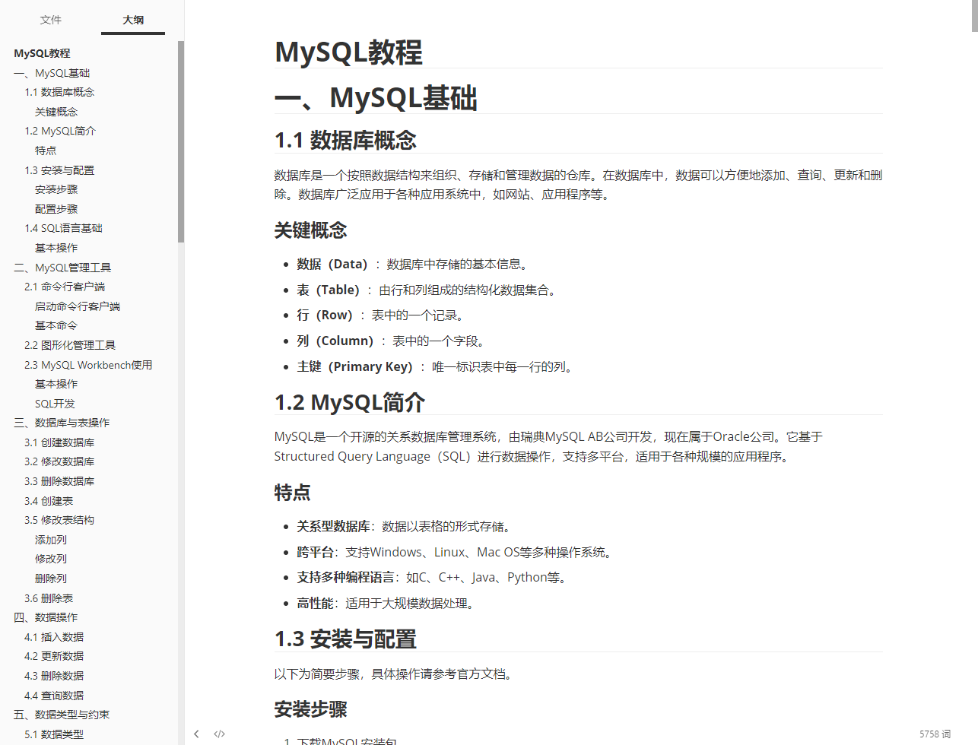Click the 关系型数据库 bullet item
Image resolution: width=978 pixels, height=745 pixels.
(405, 526)
